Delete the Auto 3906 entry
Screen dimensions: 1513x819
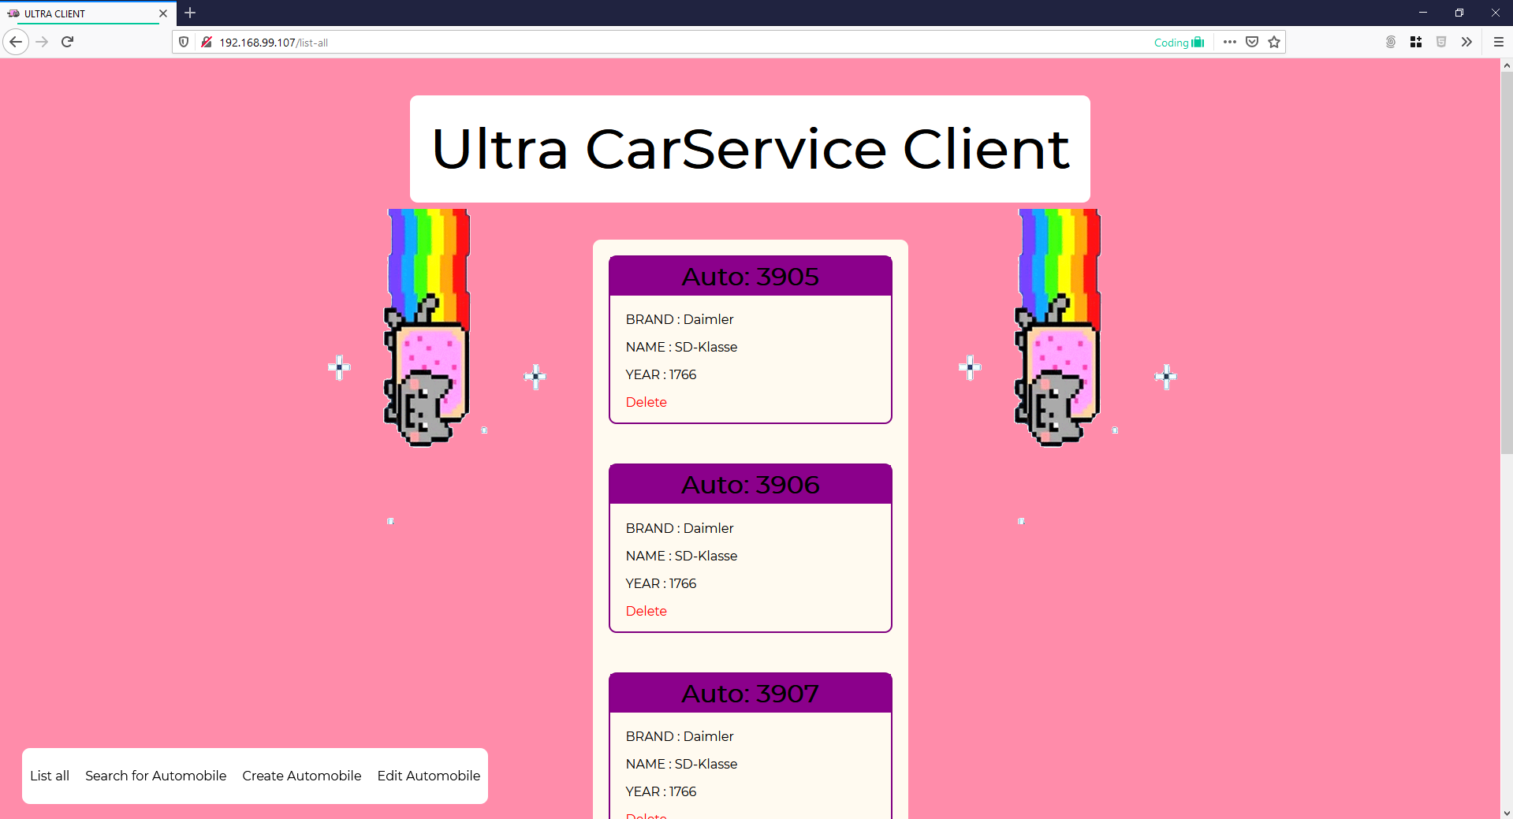pyautogui.click(x=647, y=611)
